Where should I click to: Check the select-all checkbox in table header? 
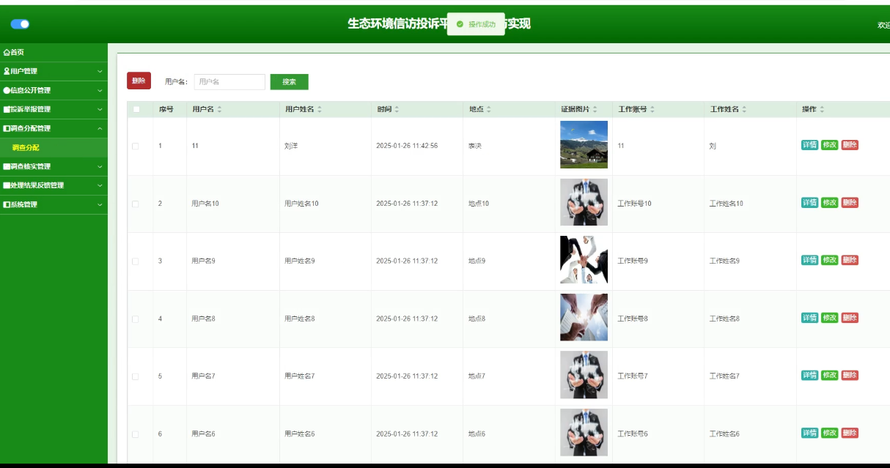136,109
